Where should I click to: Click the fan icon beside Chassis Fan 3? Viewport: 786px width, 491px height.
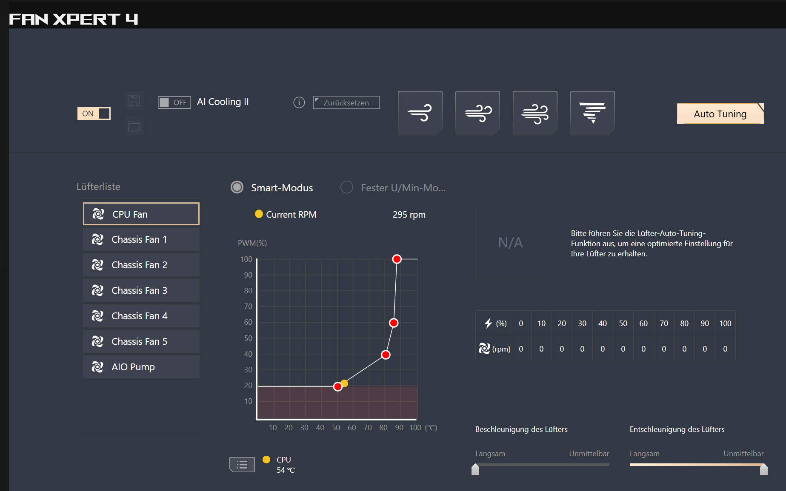pos(97,290)
